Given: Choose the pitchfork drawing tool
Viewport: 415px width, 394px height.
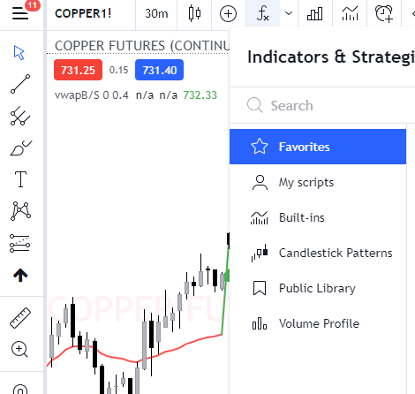Looking at the screenshot, I should [x=20, y=116].
